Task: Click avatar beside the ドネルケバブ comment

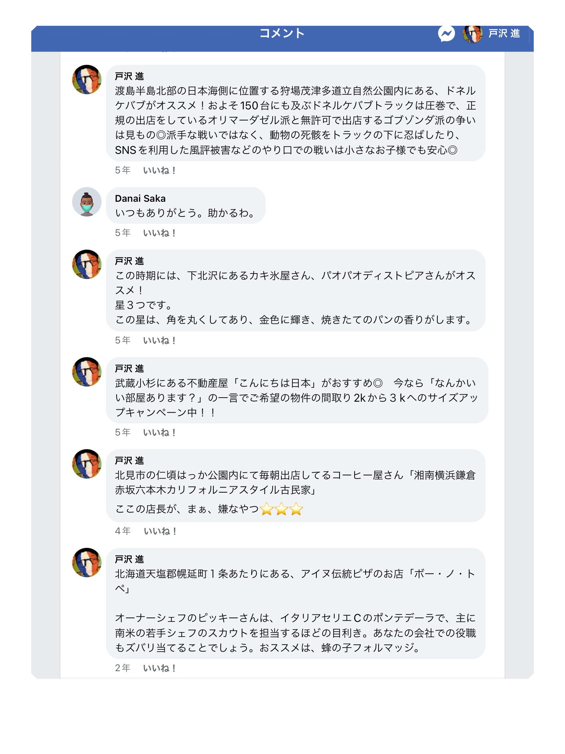Action: (x=87, y=80)
